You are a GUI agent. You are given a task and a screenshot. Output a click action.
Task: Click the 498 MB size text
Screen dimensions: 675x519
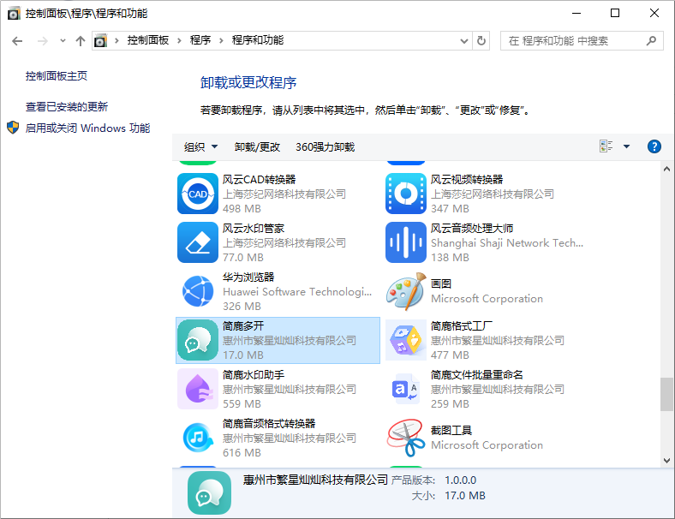242,209
